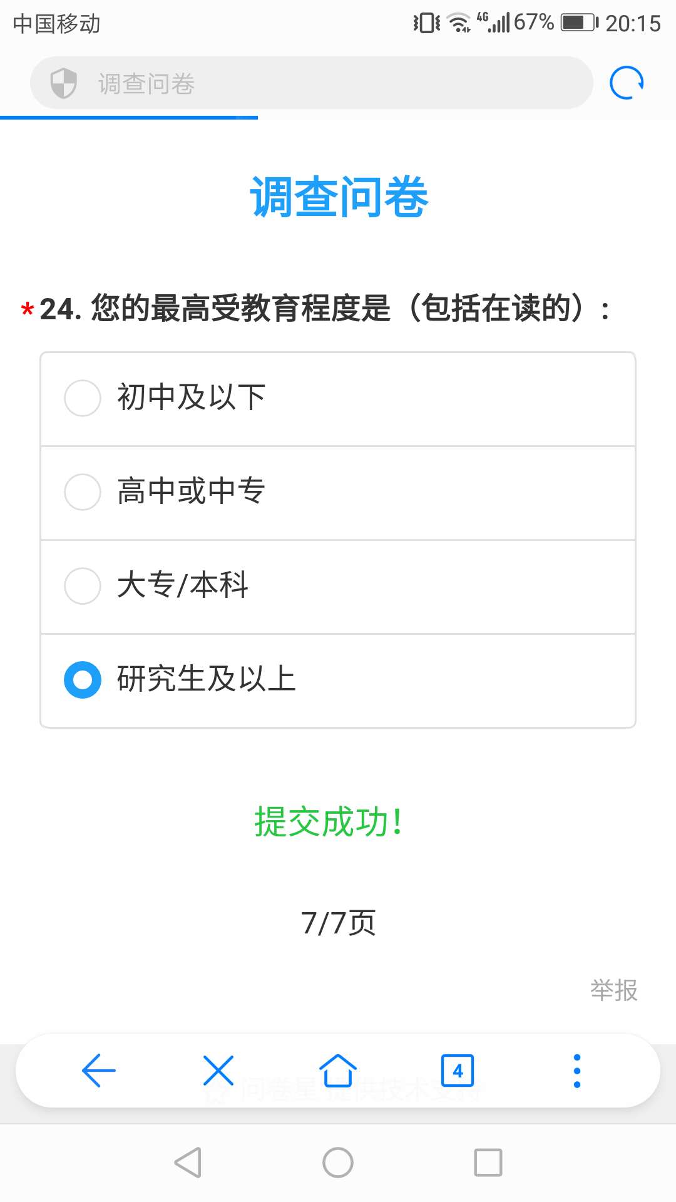Tap the browser back arrow icon
Image resolution: width=676 pixels, height=1202 pixels.
99,1071
